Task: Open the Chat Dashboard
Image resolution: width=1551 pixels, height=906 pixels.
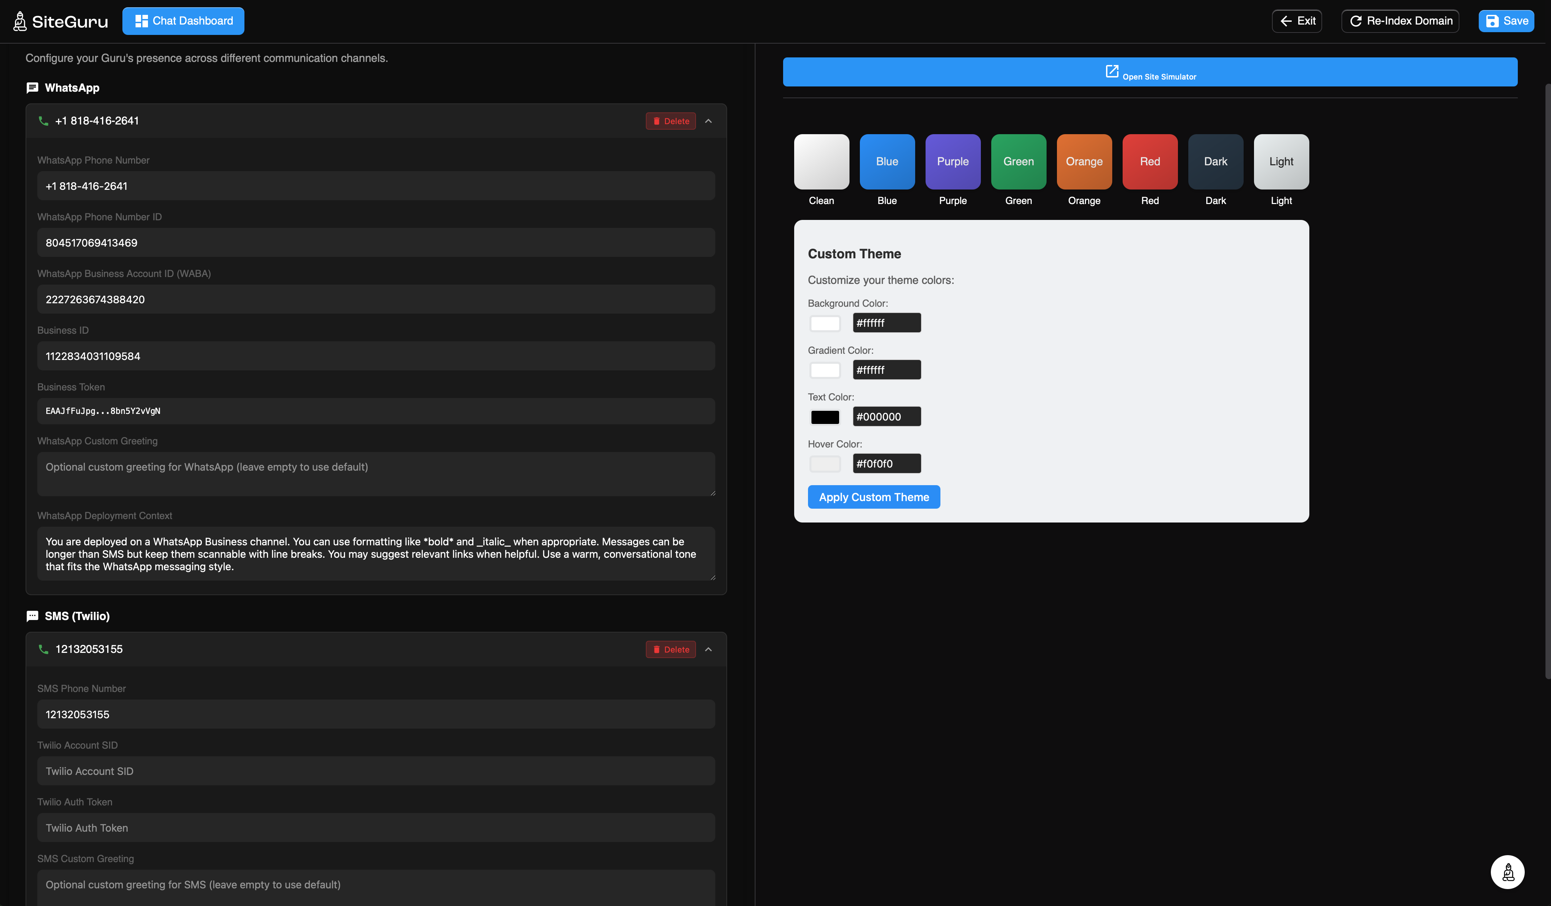Action: pyautogui.click(x=183, y=21)
